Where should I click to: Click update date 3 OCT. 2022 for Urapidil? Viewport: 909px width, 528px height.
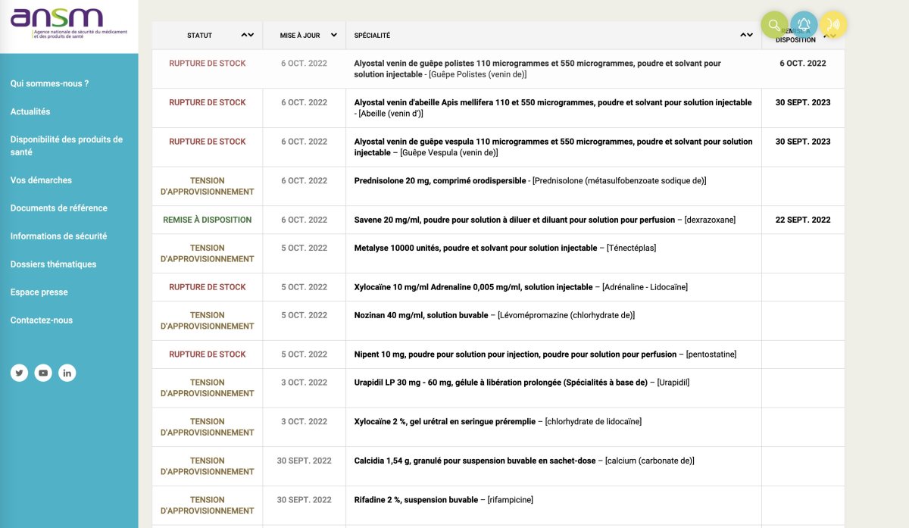click(305, 383)
